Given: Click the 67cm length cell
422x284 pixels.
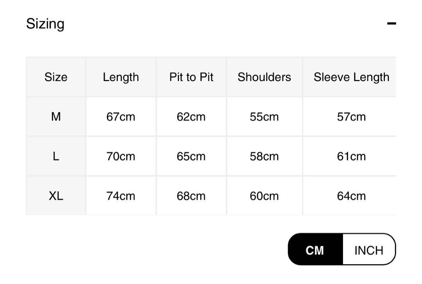Looking at the screenshot, I should pyautogui.click(x=121, y=117).
